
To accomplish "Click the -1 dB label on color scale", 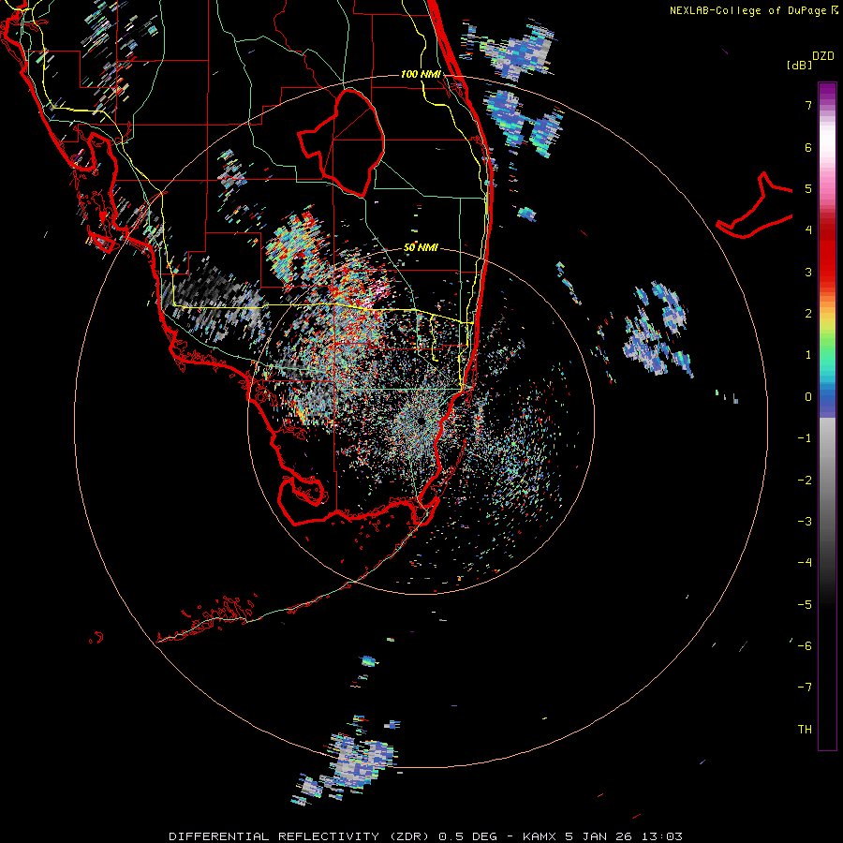I will click(805, 438).
